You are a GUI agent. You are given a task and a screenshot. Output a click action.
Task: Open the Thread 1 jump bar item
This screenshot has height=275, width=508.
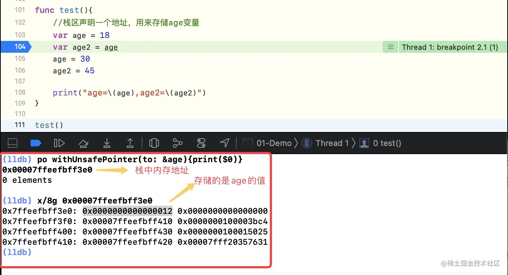coord(325,143)
